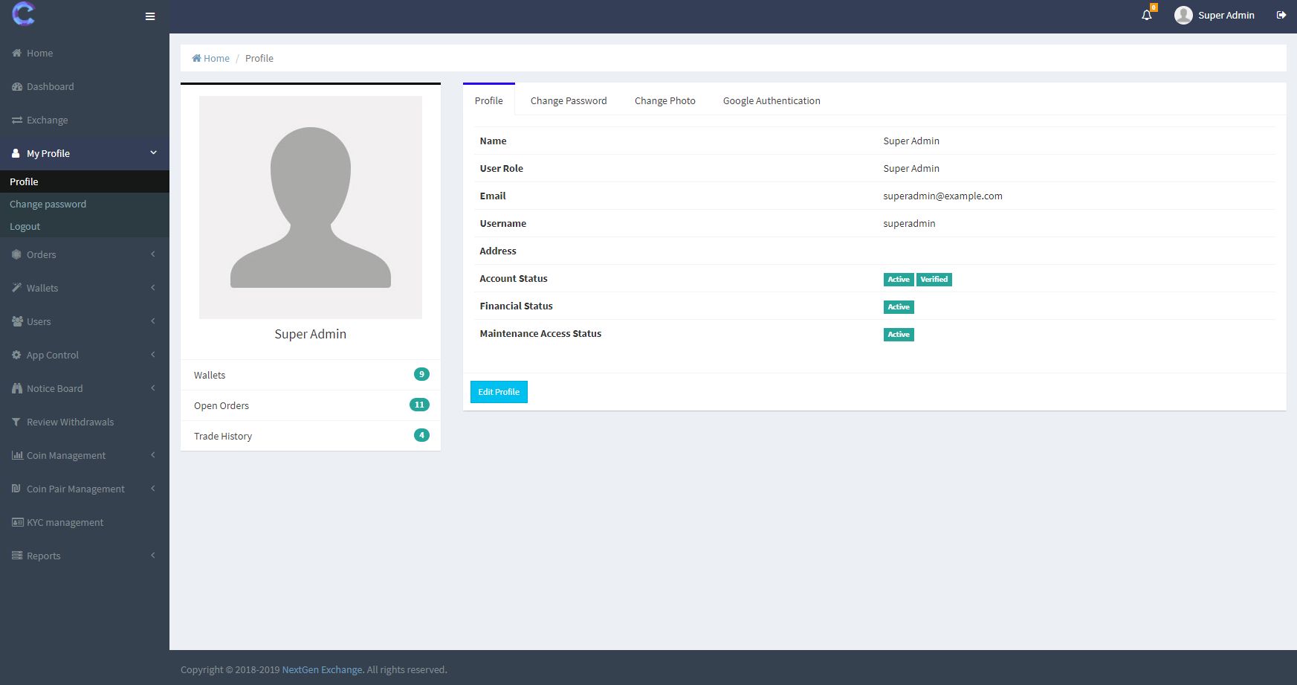The image size is (1297, 685).
Task: Click the Home icon in breadcrumb
Action: pos(197,58)
